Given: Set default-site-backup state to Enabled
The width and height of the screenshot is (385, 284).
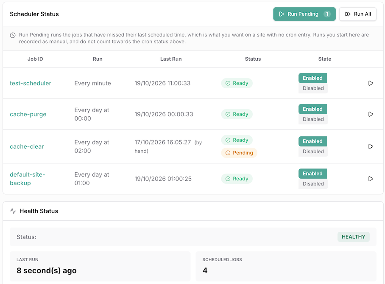Looking at the screenshot, I should click(x=312, y=174).
